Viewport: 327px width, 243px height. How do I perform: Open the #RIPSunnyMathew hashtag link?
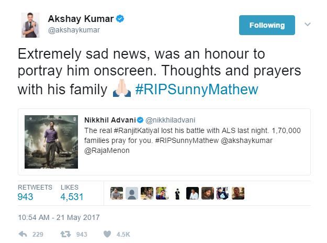(x=197, y=90)
